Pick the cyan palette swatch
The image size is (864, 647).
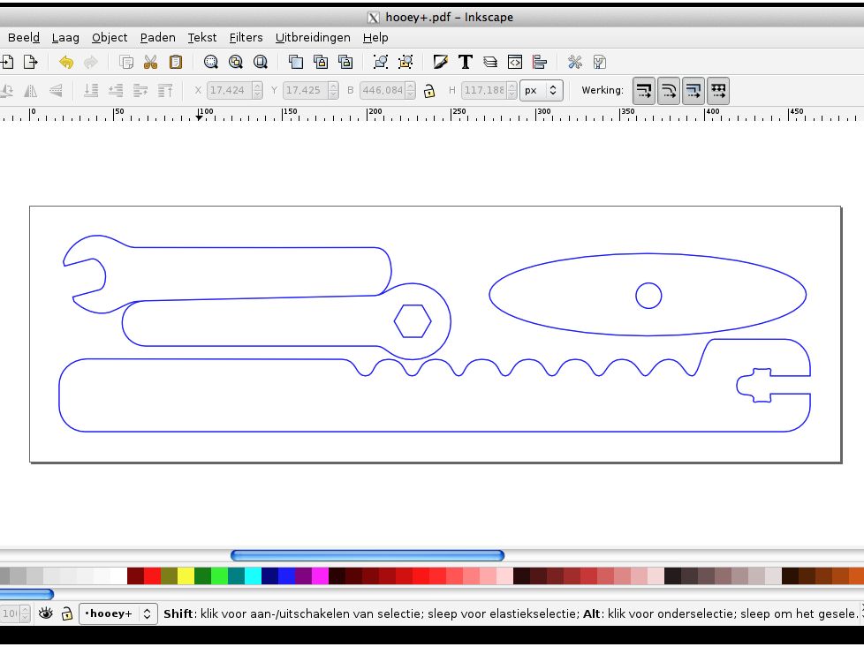(x=253, y=576)
